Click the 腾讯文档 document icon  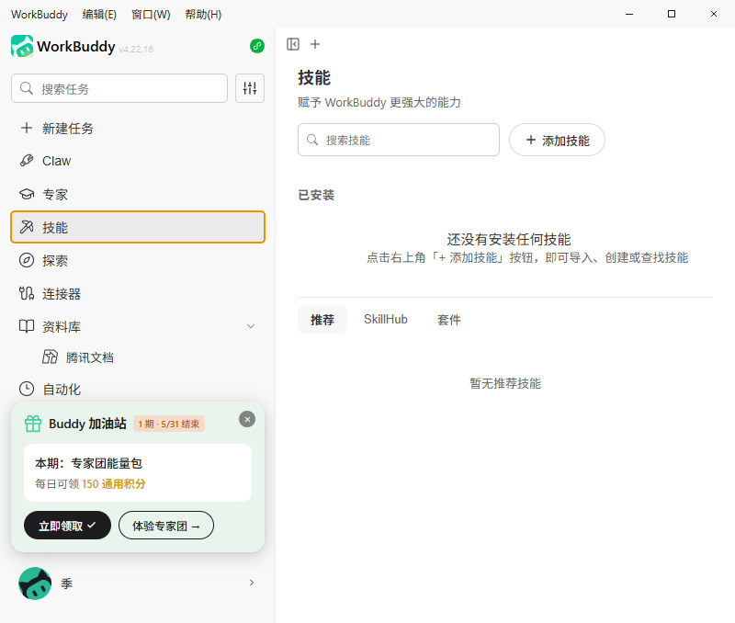(51, 357)
